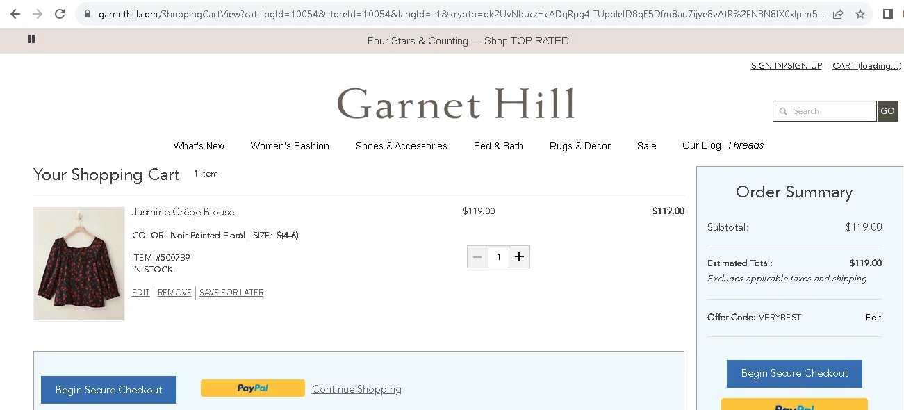This screenshot has width=904, height=410.
Task: Reload the page with the refresh icon
Action: [x=60, y=14]
